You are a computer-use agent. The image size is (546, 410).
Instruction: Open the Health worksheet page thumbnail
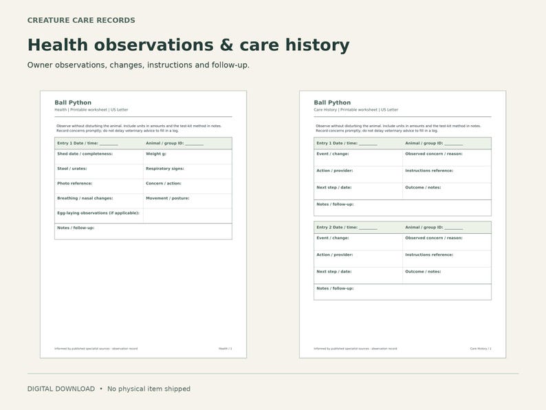[x=144, y=224]
